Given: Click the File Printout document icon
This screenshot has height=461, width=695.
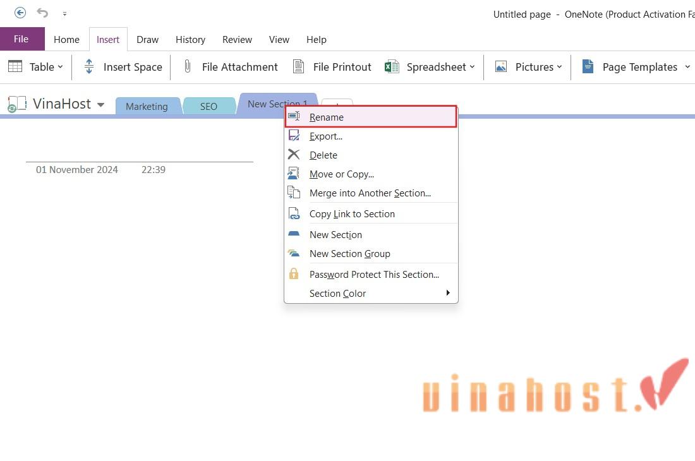Looking at the screenshot, I should point(299,66).
